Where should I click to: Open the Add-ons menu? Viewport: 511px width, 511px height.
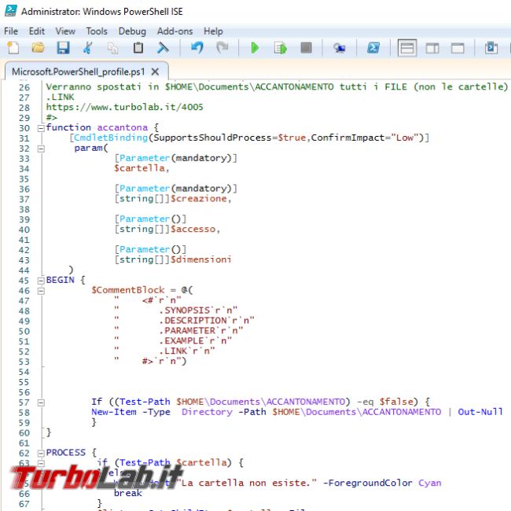coord(175,31)
